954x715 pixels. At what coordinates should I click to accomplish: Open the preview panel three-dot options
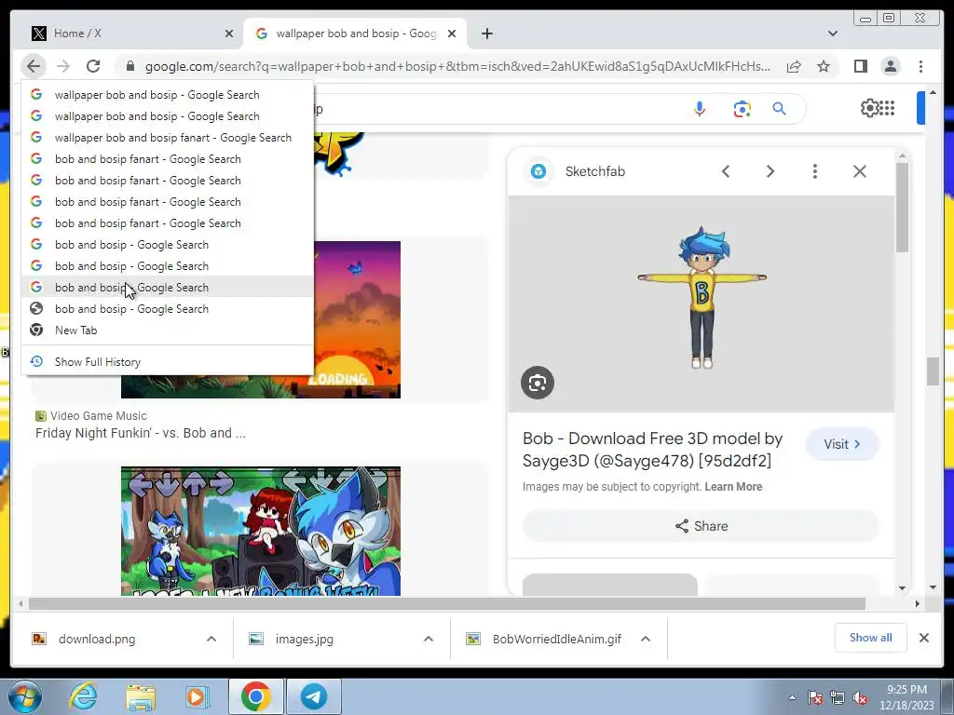click(814, 171)
